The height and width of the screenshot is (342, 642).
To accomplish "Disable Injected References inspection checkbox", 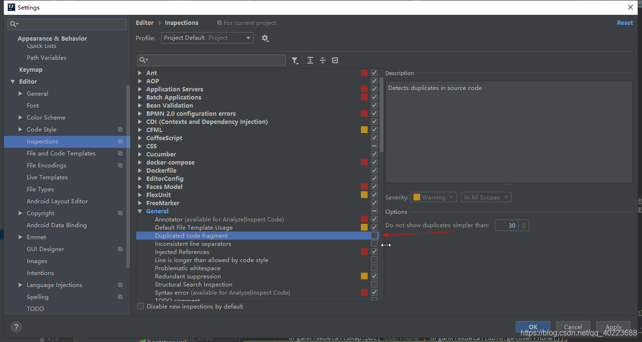I will [x=374, y=252].
